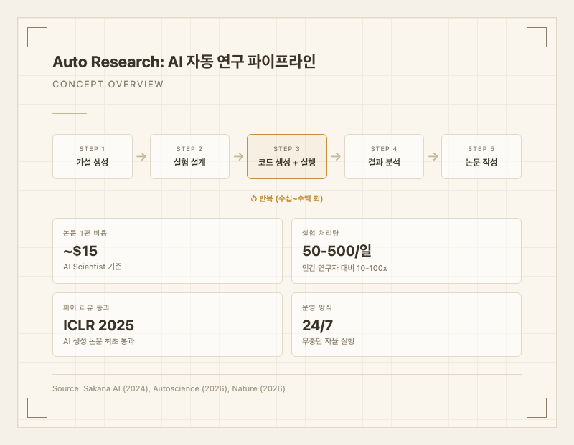Select the Step 4 결과 분석 box
The height and width of the screenshot is (445, 574).
(384, 156)
